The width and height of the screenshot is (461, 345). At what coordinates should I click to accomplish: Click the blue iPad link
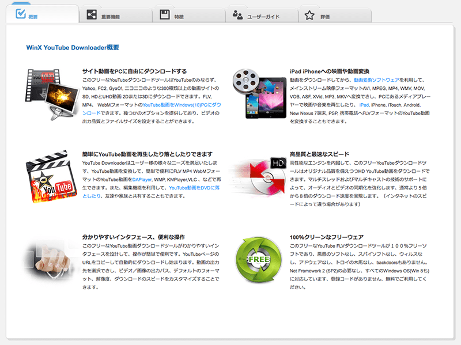[x=364, y=105]
